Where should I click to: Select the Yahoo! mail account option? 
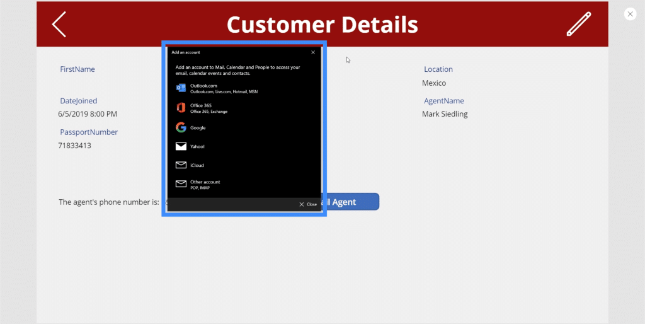pos(244,146)
